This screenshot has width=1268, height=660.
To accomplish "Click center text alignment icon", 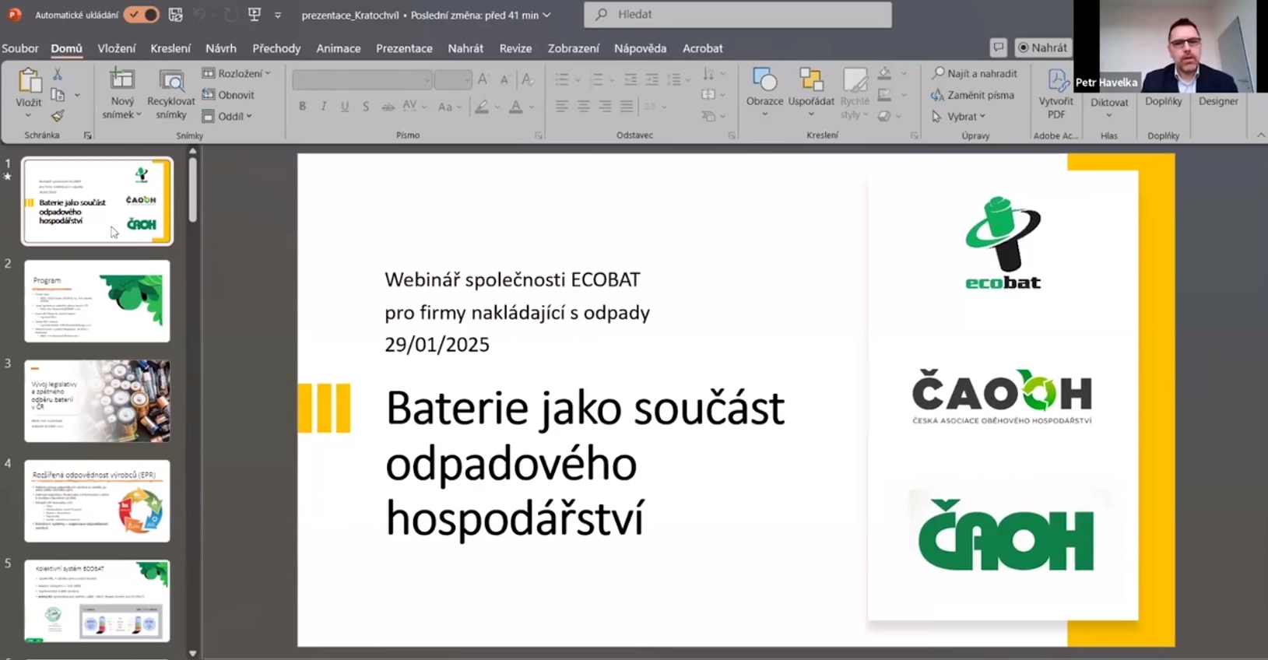I will click(583, 107).
